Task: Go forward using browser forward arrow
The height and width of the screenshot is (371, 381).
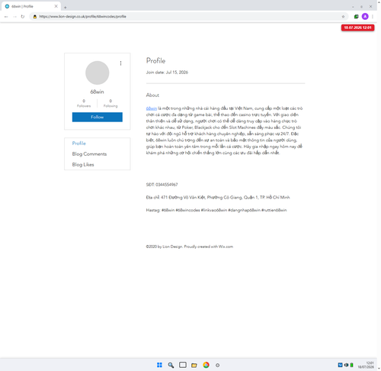Action: [14, 17]
